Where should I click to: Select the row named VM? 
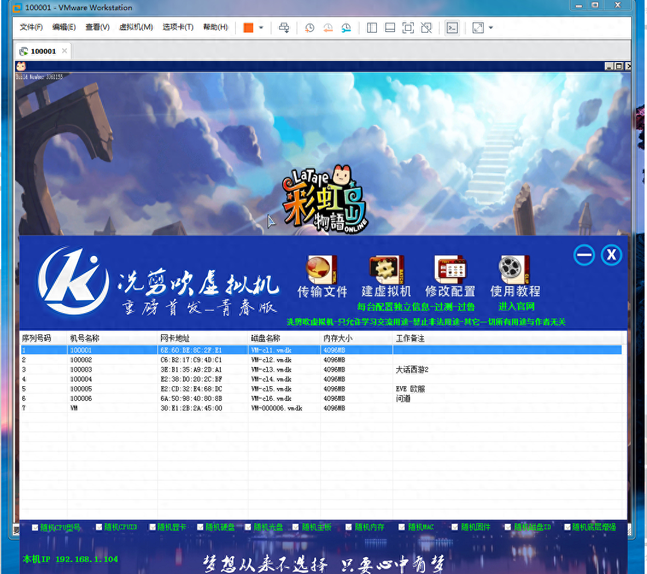[321, 408]
